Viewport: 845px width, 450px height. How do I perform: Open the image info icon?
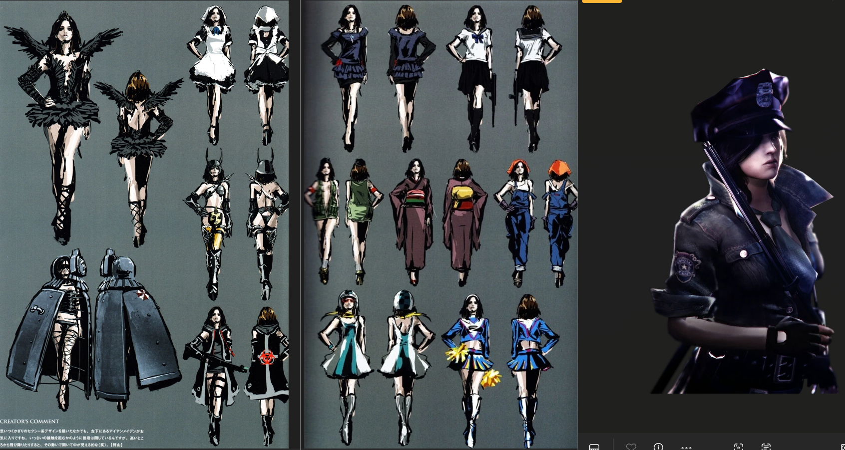coord(658,447)
